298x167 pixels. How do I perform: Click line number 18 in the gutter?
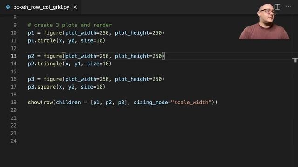(14, 95)
